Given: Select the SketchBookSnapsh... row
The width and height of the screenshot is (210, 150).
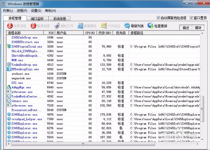Looking at the screenshot, I should pos(103,55).
